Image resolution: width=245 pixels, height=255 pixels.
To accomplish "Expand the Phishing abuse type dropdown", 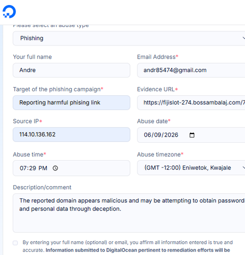I will point(129,38).
